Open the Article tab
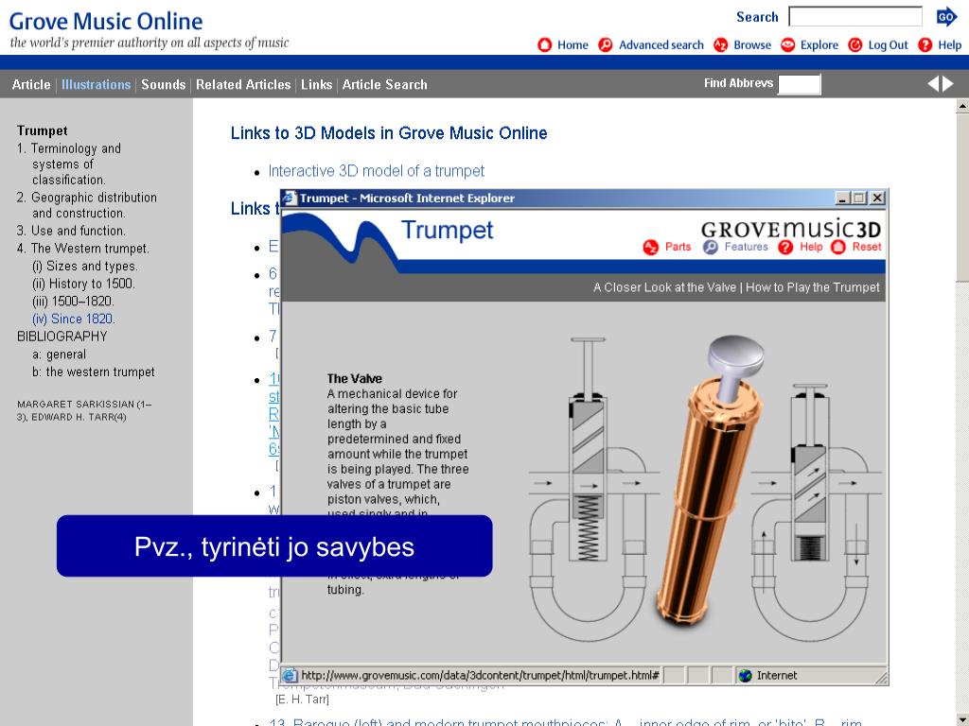The image size is (969, 726). pos(31,84)
